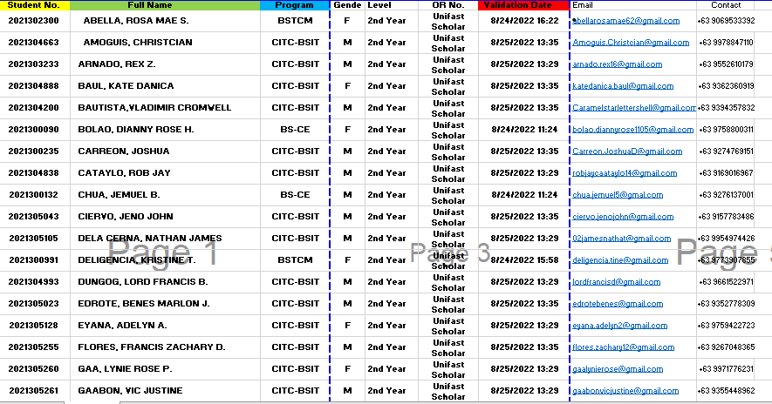Select contact number +63 9355448962
Viewport: 772px width, 404px height.
coord(727,391)
